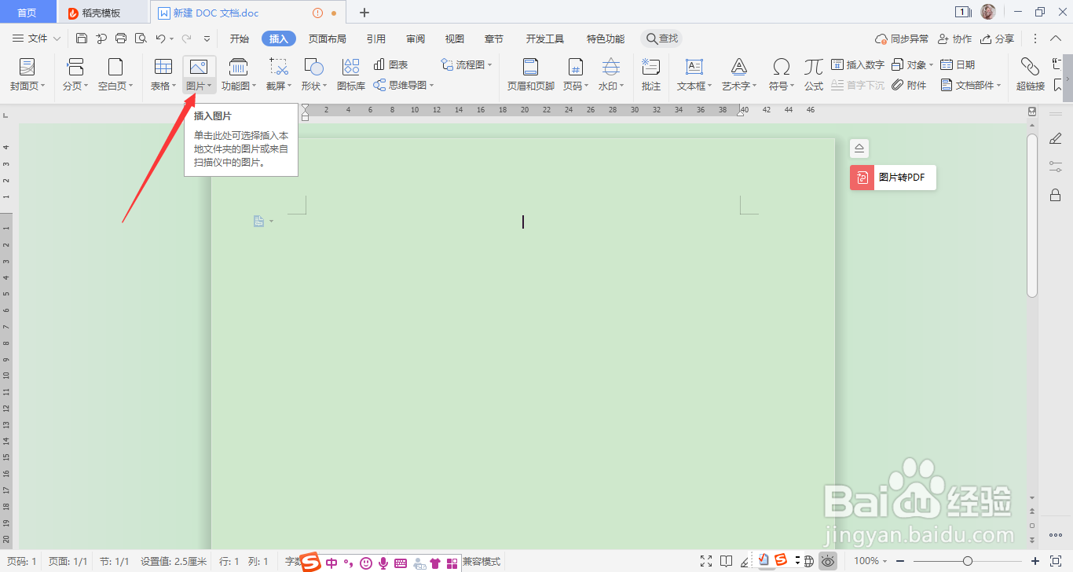1073x572 pixels.
Task: Click Sync Error (同步异常) status button
Action: 902,38
